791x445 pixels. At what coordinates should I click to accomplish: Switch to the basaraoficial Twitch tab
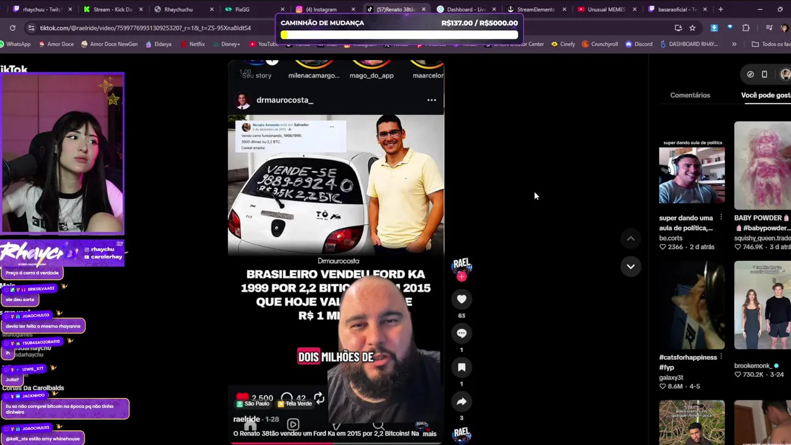pos(676,9)
